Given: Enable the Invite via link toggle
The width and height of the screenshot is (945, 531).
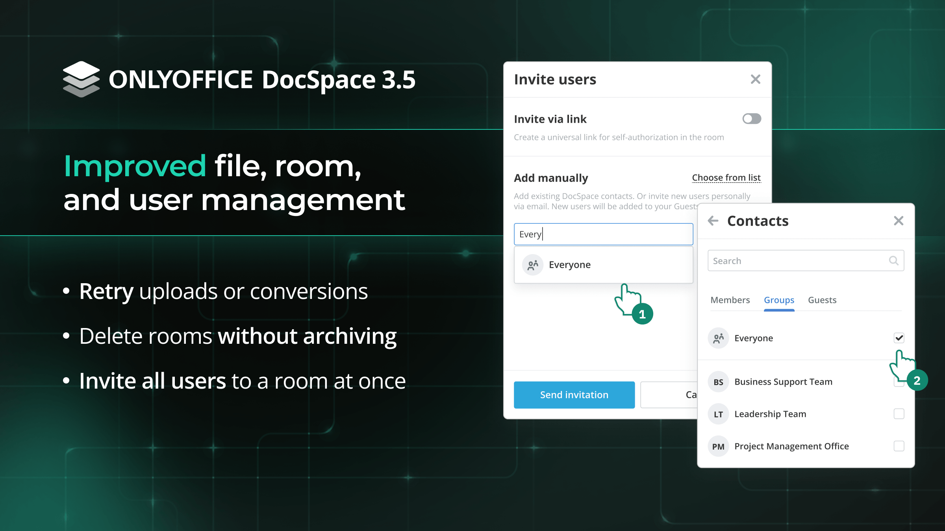Looking at the screenshot, I should point(752,119).
